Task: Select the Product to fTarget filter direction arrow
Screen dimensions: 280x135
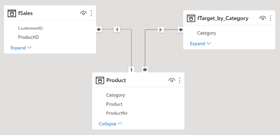Action: 161,29
